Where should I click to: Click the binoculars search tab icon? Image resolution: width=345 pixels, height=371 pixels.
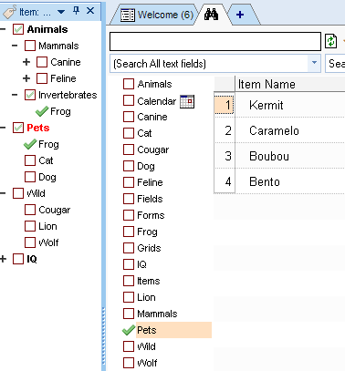pyautogui.click(x=211, y=15)
